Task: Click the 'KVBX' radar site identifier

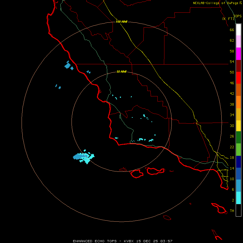Action: click(x=129, y=241)
